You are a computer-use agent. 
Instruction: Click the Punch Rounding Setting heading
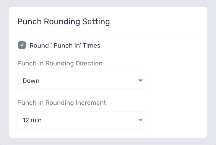[x=63, y=22]
